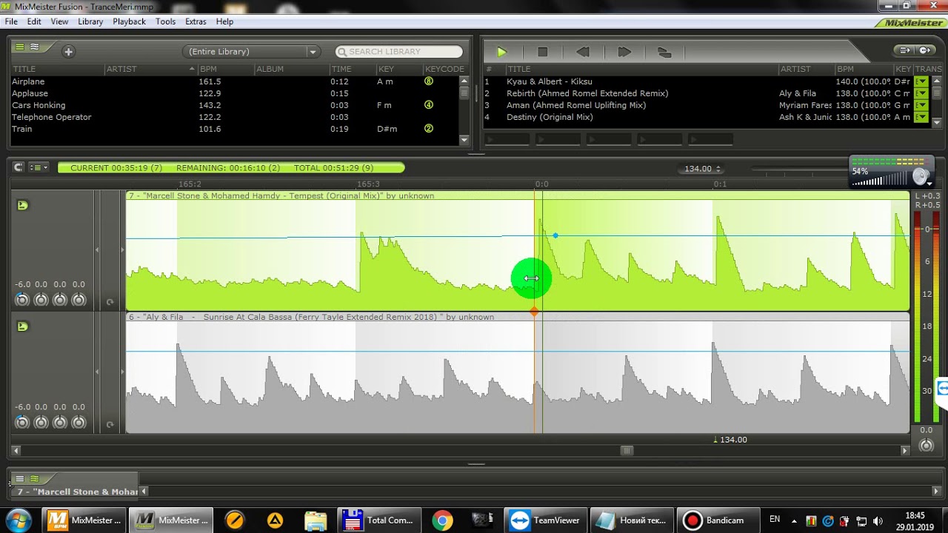The width and height of the screenshot is (948, 533).
Task: Click blue volume envelope point on track 7
Action: (555, 235)
